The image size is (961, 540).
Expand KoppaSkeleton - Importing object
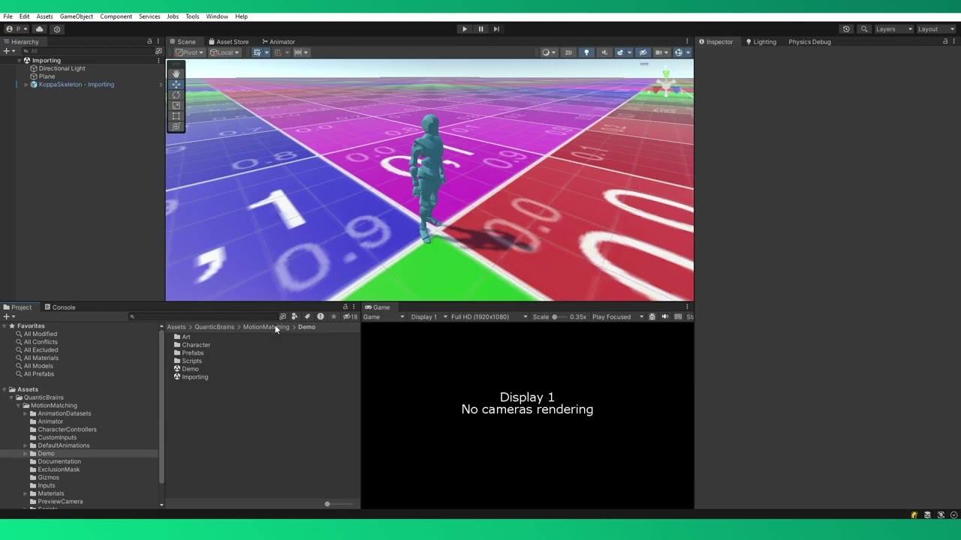coord(26,85)
